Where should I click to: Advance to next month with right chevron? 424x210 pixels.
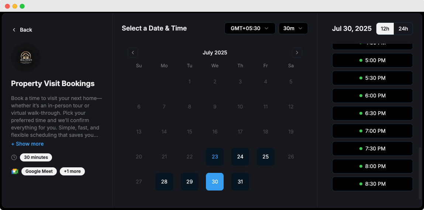point(297,53)
